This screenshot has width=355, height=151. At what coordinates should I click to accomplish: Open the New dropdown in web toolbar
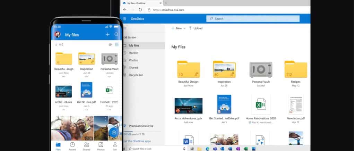pos(179,28)
